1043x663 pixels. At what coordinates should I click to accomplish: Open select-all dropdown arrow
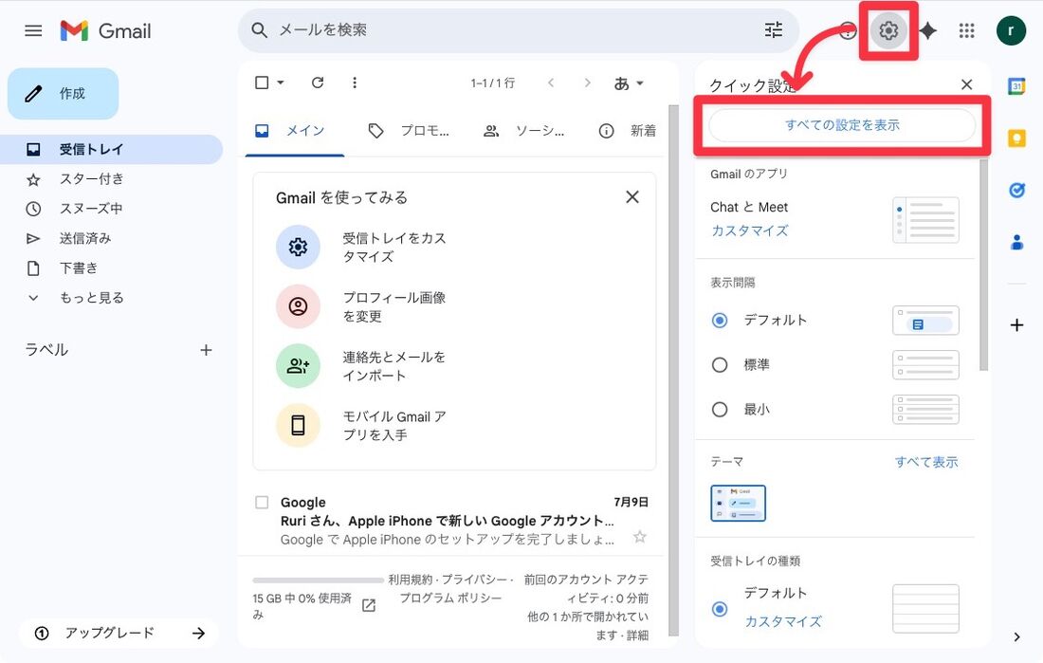pyautogui.click(x=281, y=83)
